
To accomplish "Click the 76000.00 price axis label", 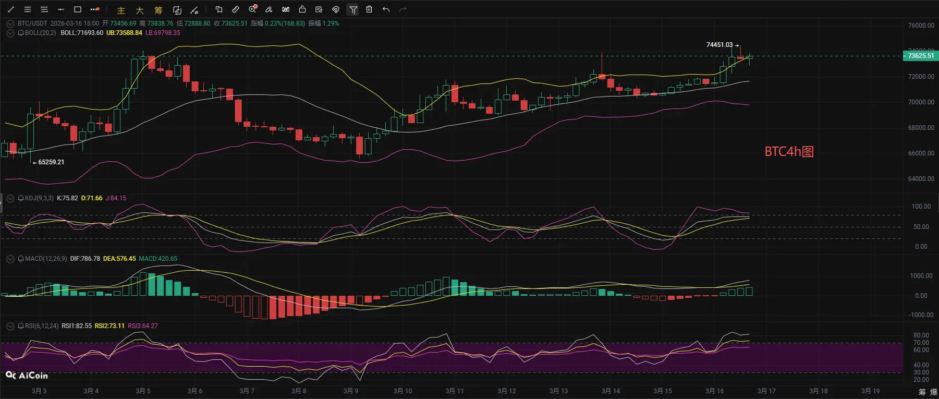I will 921,26.
